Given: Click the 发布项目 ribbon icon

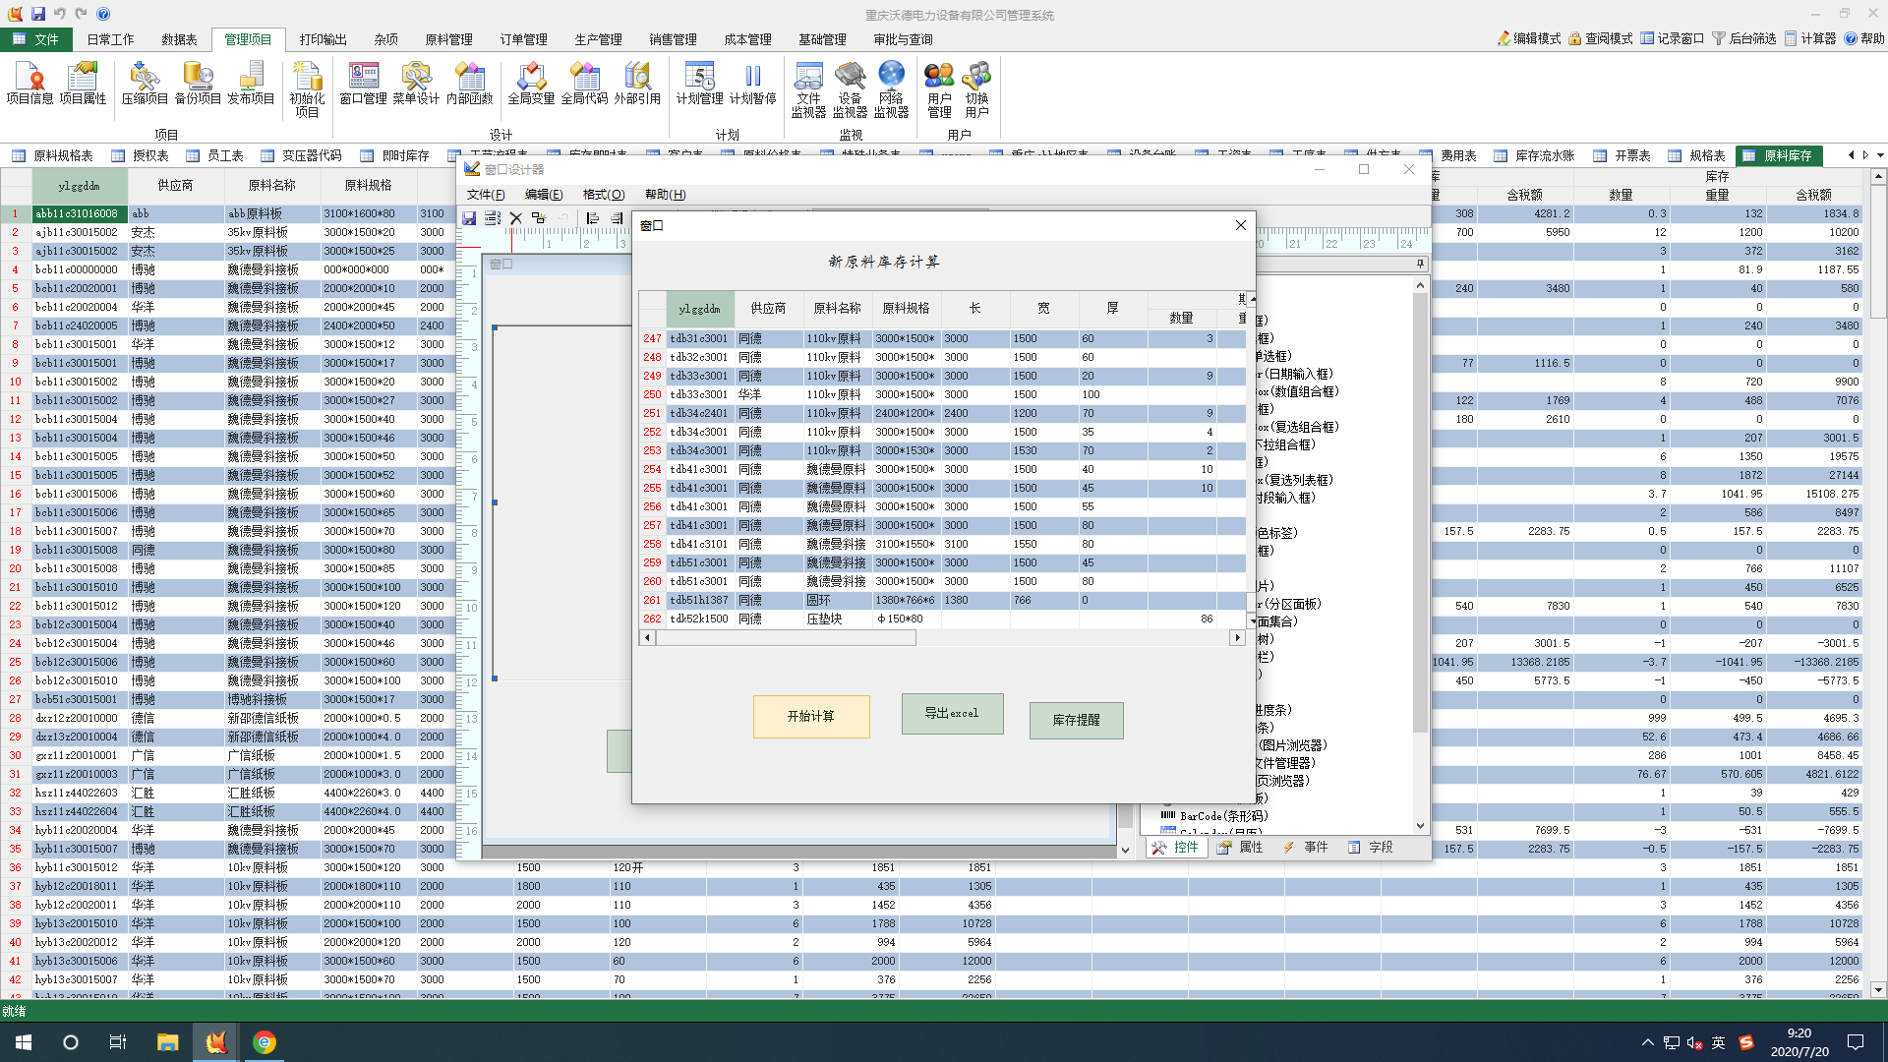Looking at the screenshot, I should coord(251,84).
